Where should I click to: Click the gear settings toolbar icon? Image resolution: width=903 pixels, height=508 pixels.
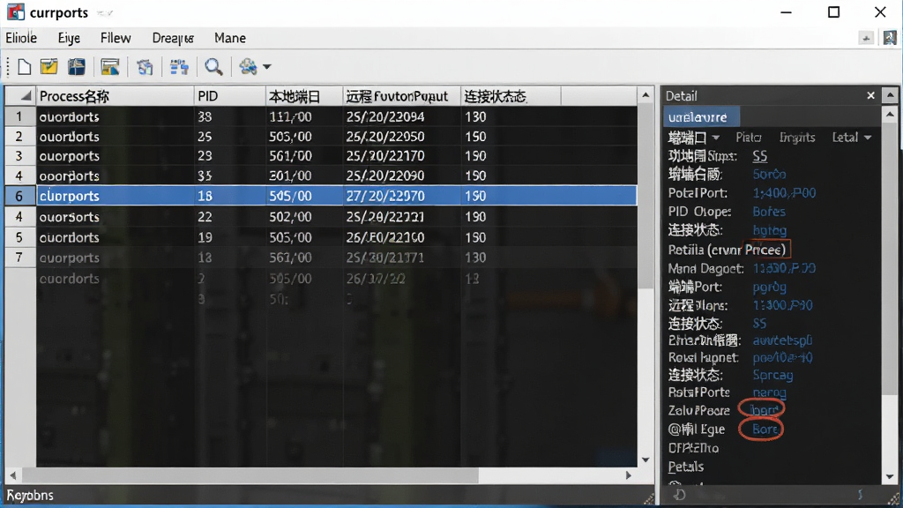click(248, 67)
